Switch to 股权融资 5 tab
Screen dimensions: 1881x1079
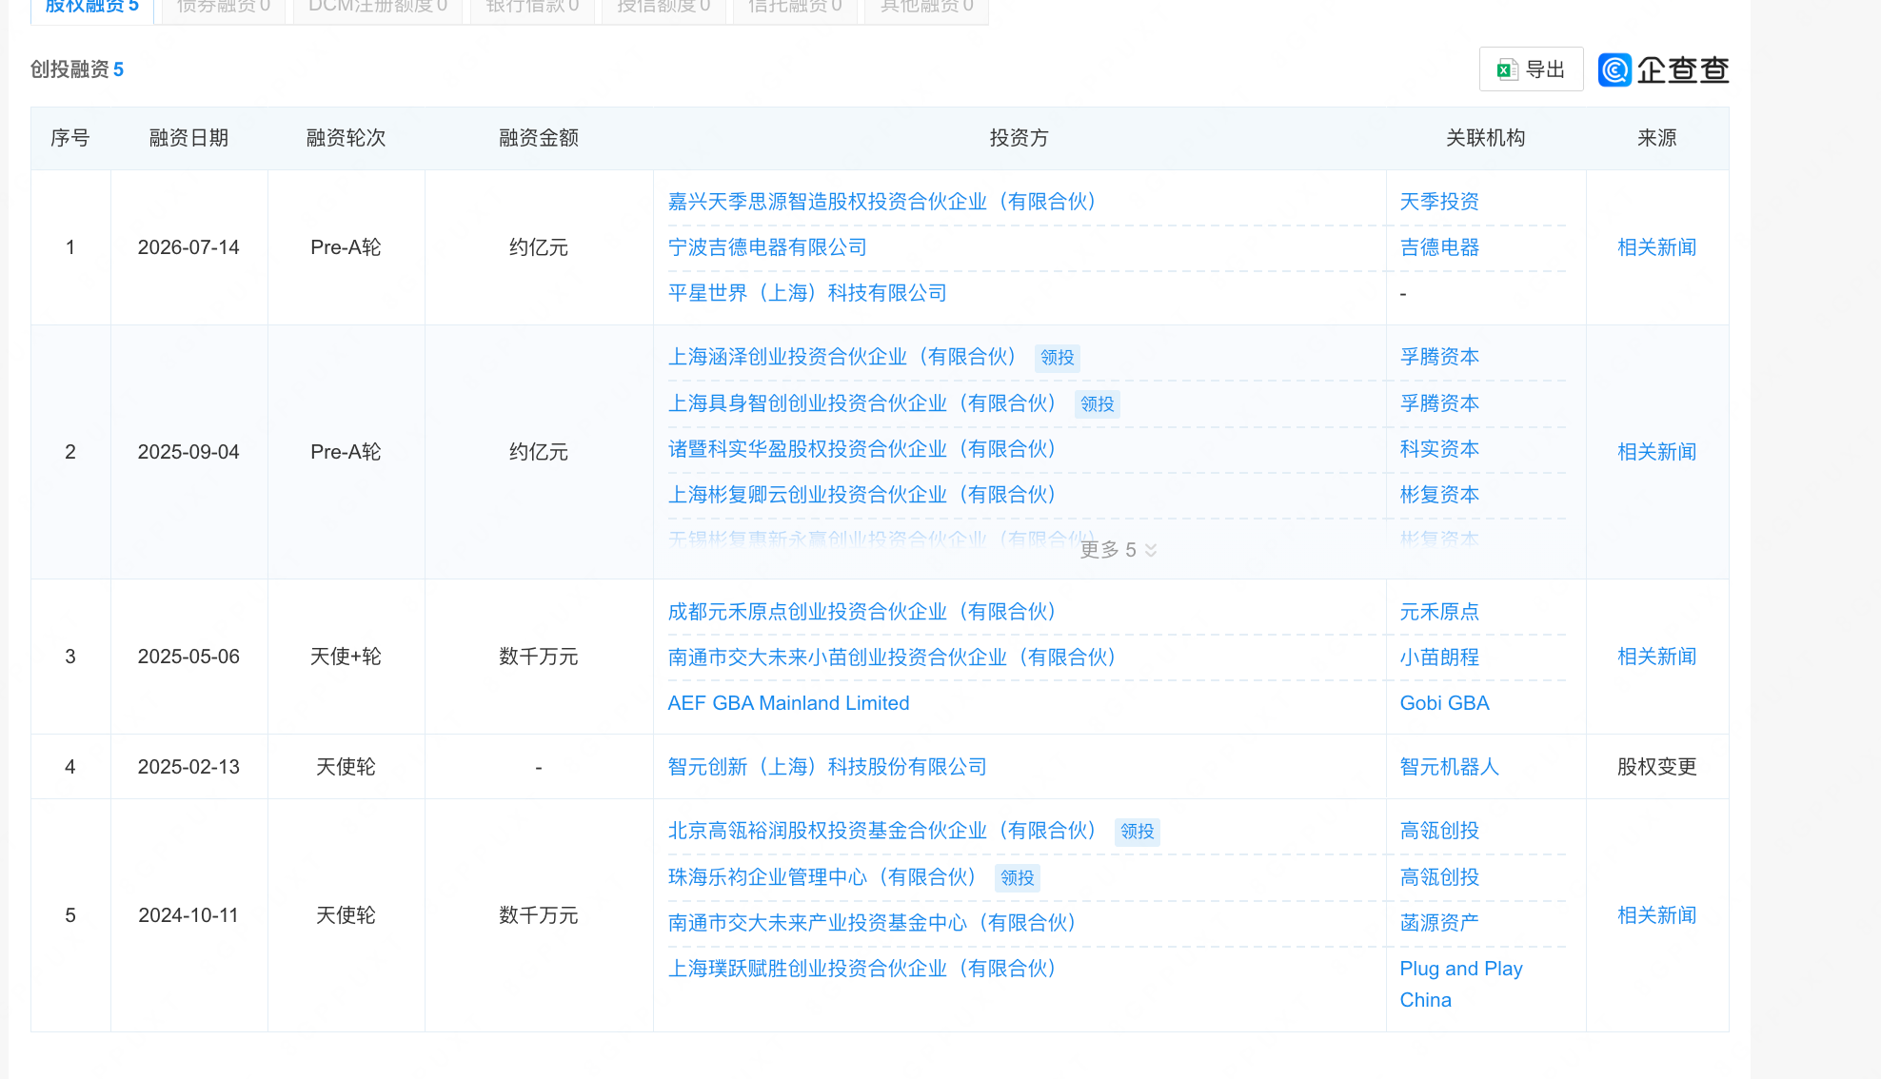pyautogui.click(x=91, y=8)
